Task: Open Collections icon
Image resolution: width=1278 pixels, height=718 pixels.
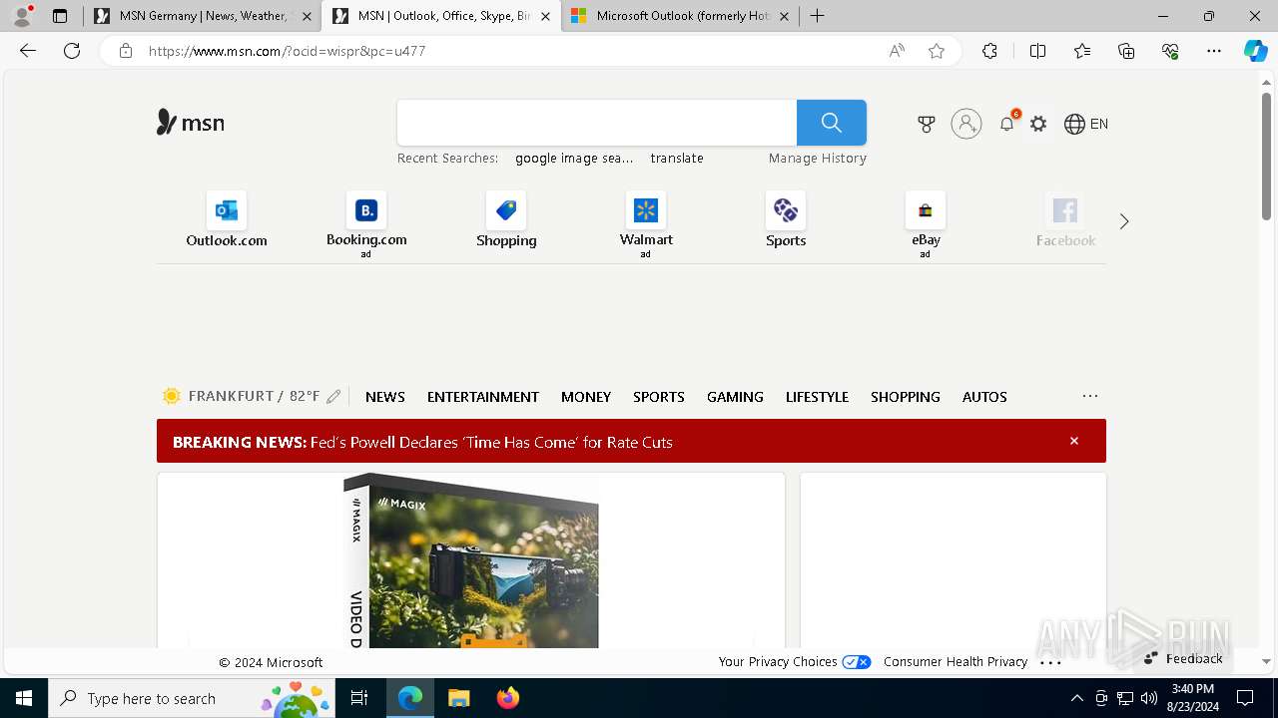Action: [1126, 51]
